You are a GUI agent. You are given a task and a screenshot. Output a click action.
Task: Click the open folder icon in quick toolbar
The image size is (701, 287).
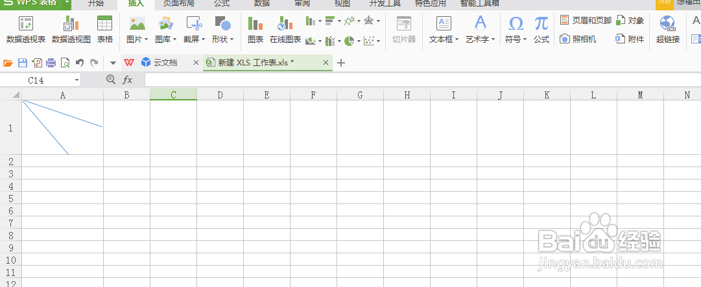pyautogui.click(x=8, y=63)
